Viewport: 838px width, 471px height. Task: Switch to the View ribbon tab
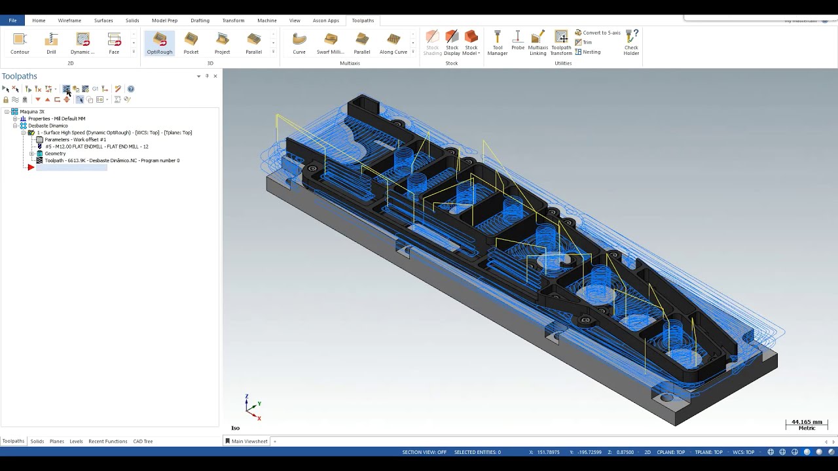click(x=295, y=20)
